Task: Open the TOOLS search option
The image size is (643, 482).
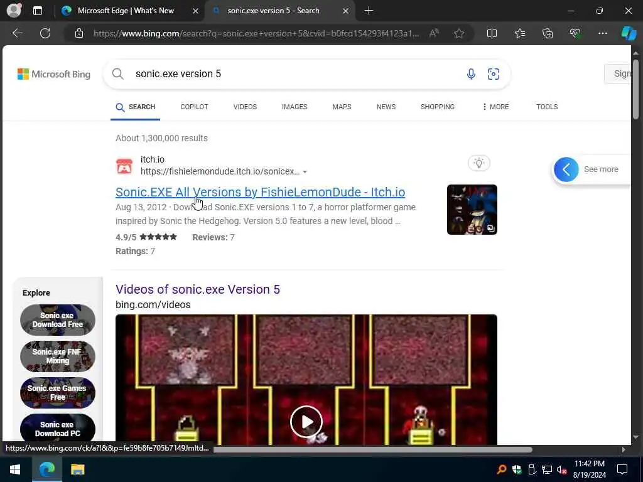Action: click(x=547, y=107)
